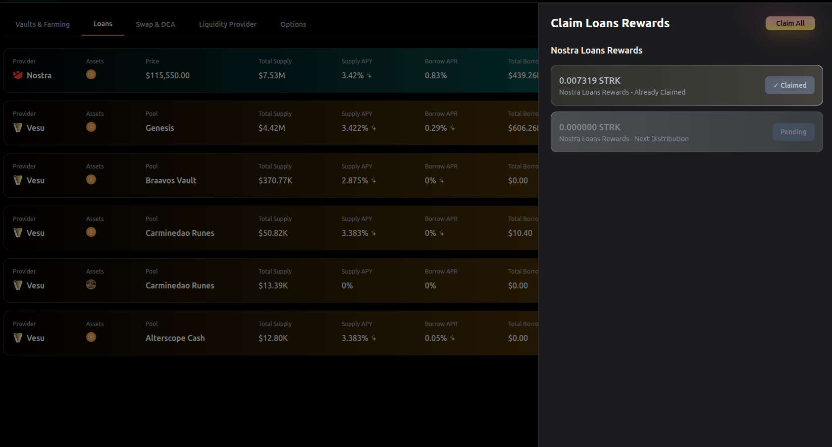Click the Claimed button for 0.007319 STRK
The image size is (832, 447).
tap(790, 85)
